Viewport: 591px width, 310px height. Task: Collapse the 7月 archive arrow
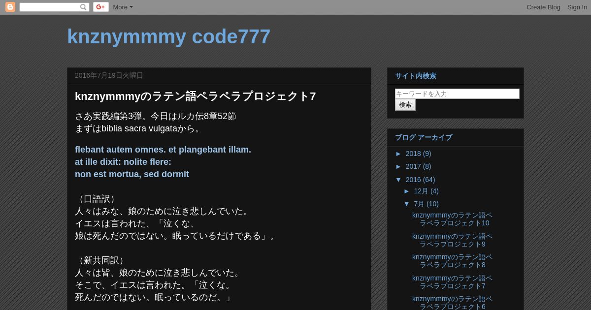407,204
